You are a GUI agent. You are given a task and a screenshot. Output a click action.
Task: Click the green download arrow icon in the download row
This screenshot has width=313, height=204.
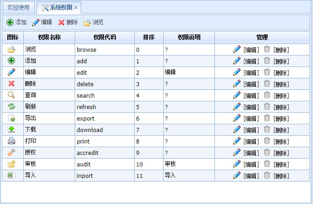coord(11,129)
